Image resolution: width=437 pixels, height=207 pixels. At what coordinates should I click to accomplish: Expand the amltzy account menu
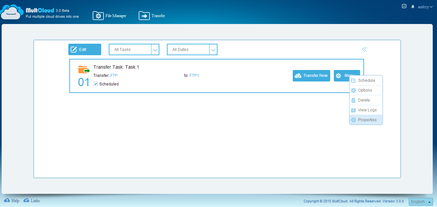425,7
